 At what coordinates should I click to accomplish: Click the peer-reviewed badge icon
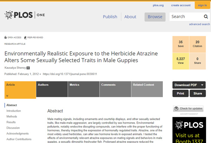tap(25, 37)
